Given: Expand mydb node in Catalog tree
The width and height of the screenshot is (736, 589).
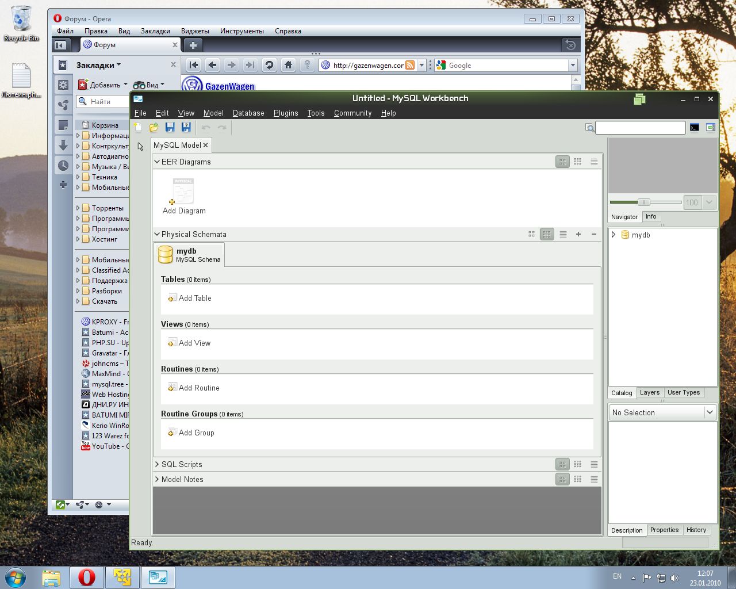Looking at the screenshot, I should pyautogui.click(x=614, y=235).
